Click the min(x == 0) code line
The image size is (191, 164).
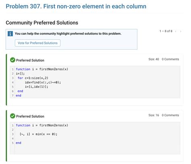click(38, 134)
